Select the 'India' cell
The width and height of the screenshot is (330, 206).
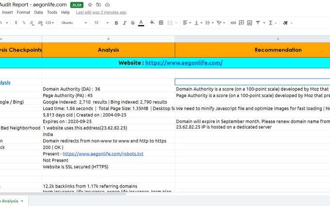point(108,134)
